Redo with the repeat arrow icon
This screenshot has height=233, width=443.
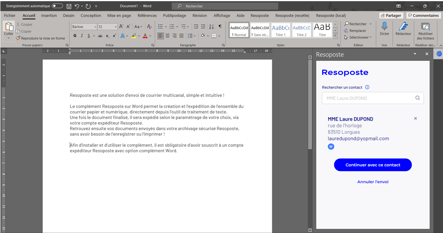[88, 6]
